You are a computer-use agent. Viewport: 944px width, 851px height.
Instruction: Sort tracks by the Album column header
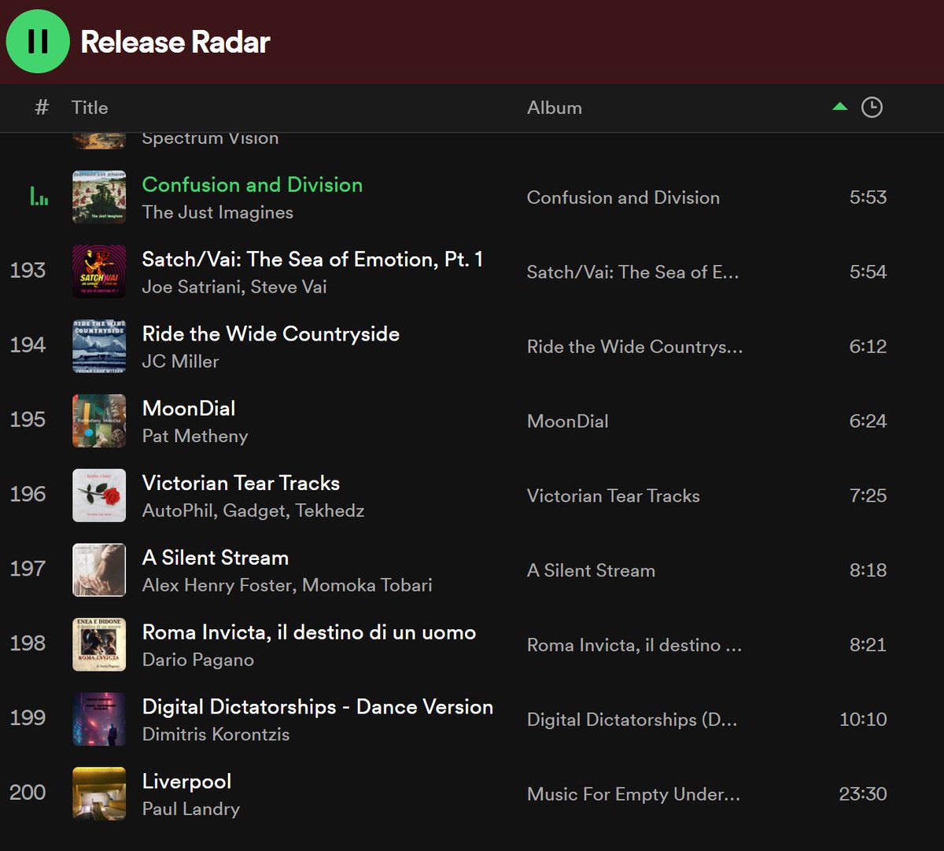555,108
